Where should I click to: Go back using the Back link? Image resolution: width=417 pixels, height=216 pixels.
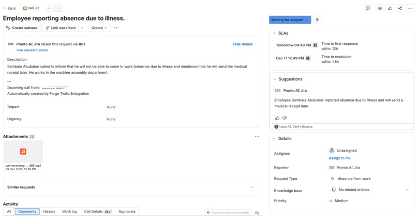pyautogui.click(x=10, y=8)
